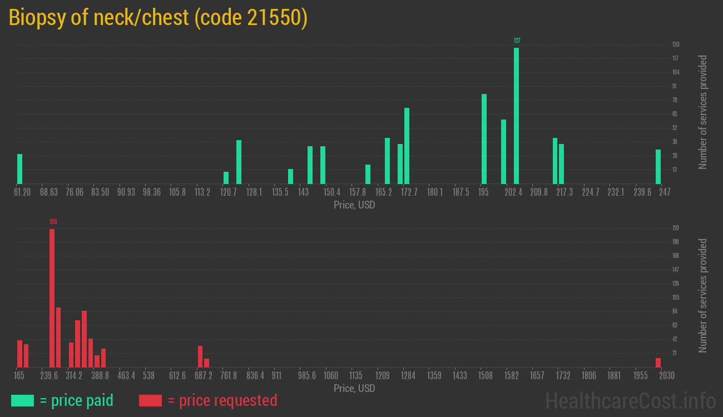723x417 pixels.
Task: Select the green 'price paid' legend swatch
Action: point(22,400)
